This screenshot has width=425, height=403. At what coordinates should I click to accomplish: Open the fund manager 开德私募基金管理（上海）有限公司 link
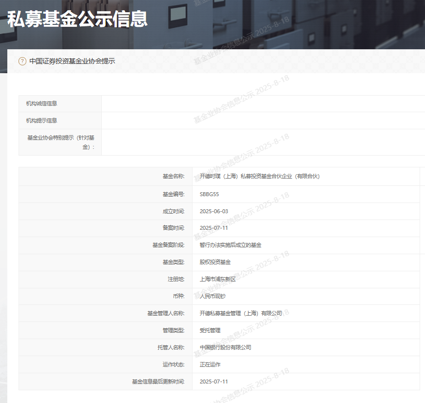(241, 313)
